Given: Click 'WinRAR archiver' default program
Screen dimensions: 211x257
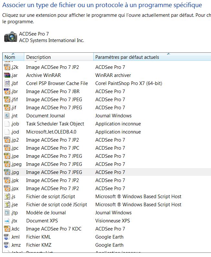Looking at the screenshot, I should click(113, 75).
